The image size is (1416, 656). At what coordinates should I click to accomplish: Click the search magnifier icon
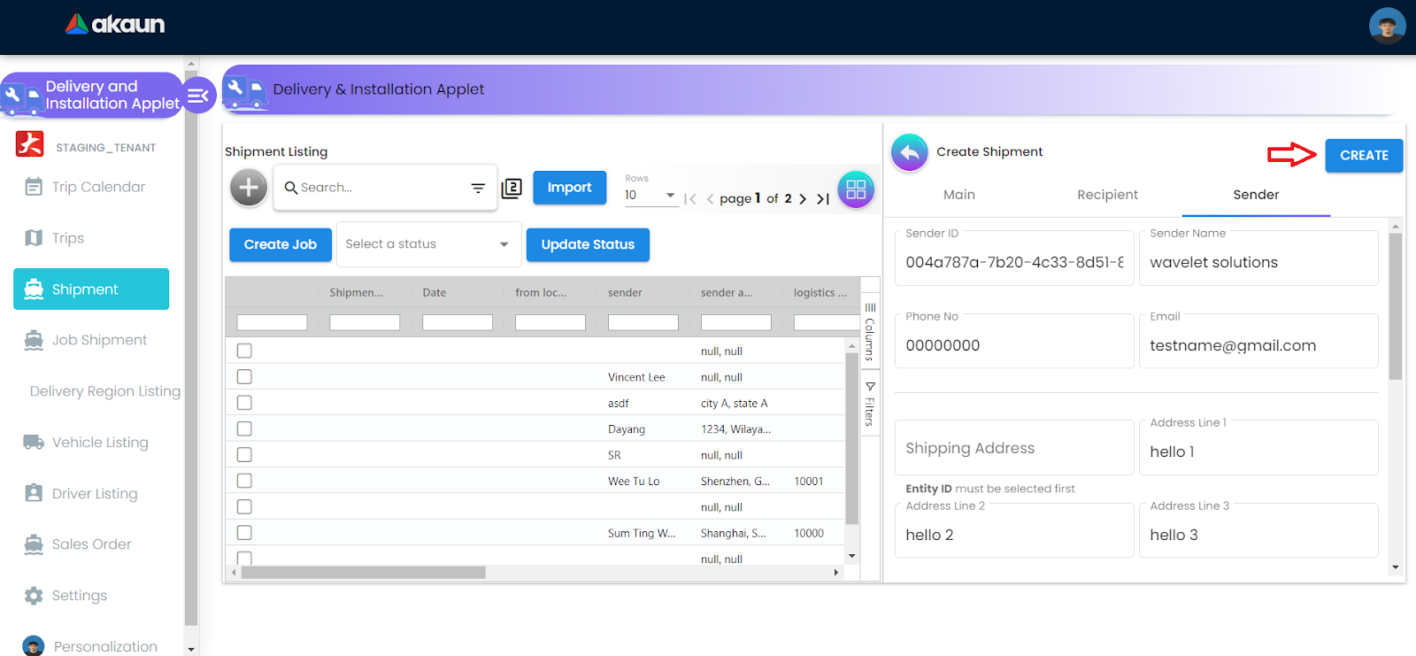pyautogui.click(x=290, y=188)
